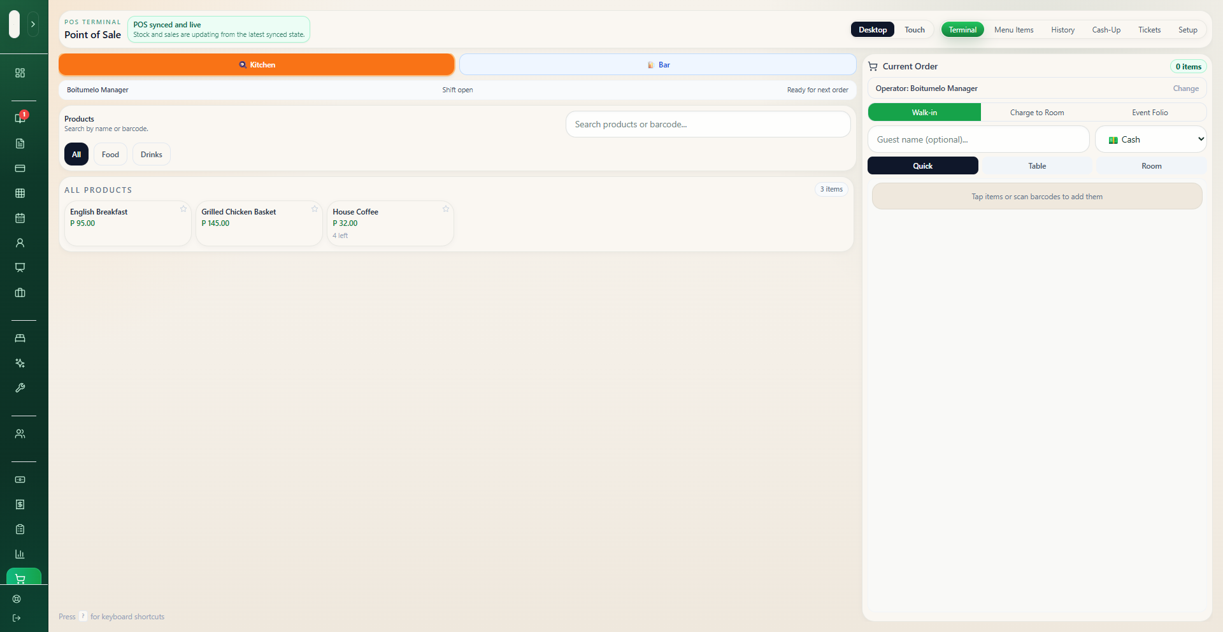Open the Tickets tab
Screen dimensions: 1223x632
click(1150, 30)
